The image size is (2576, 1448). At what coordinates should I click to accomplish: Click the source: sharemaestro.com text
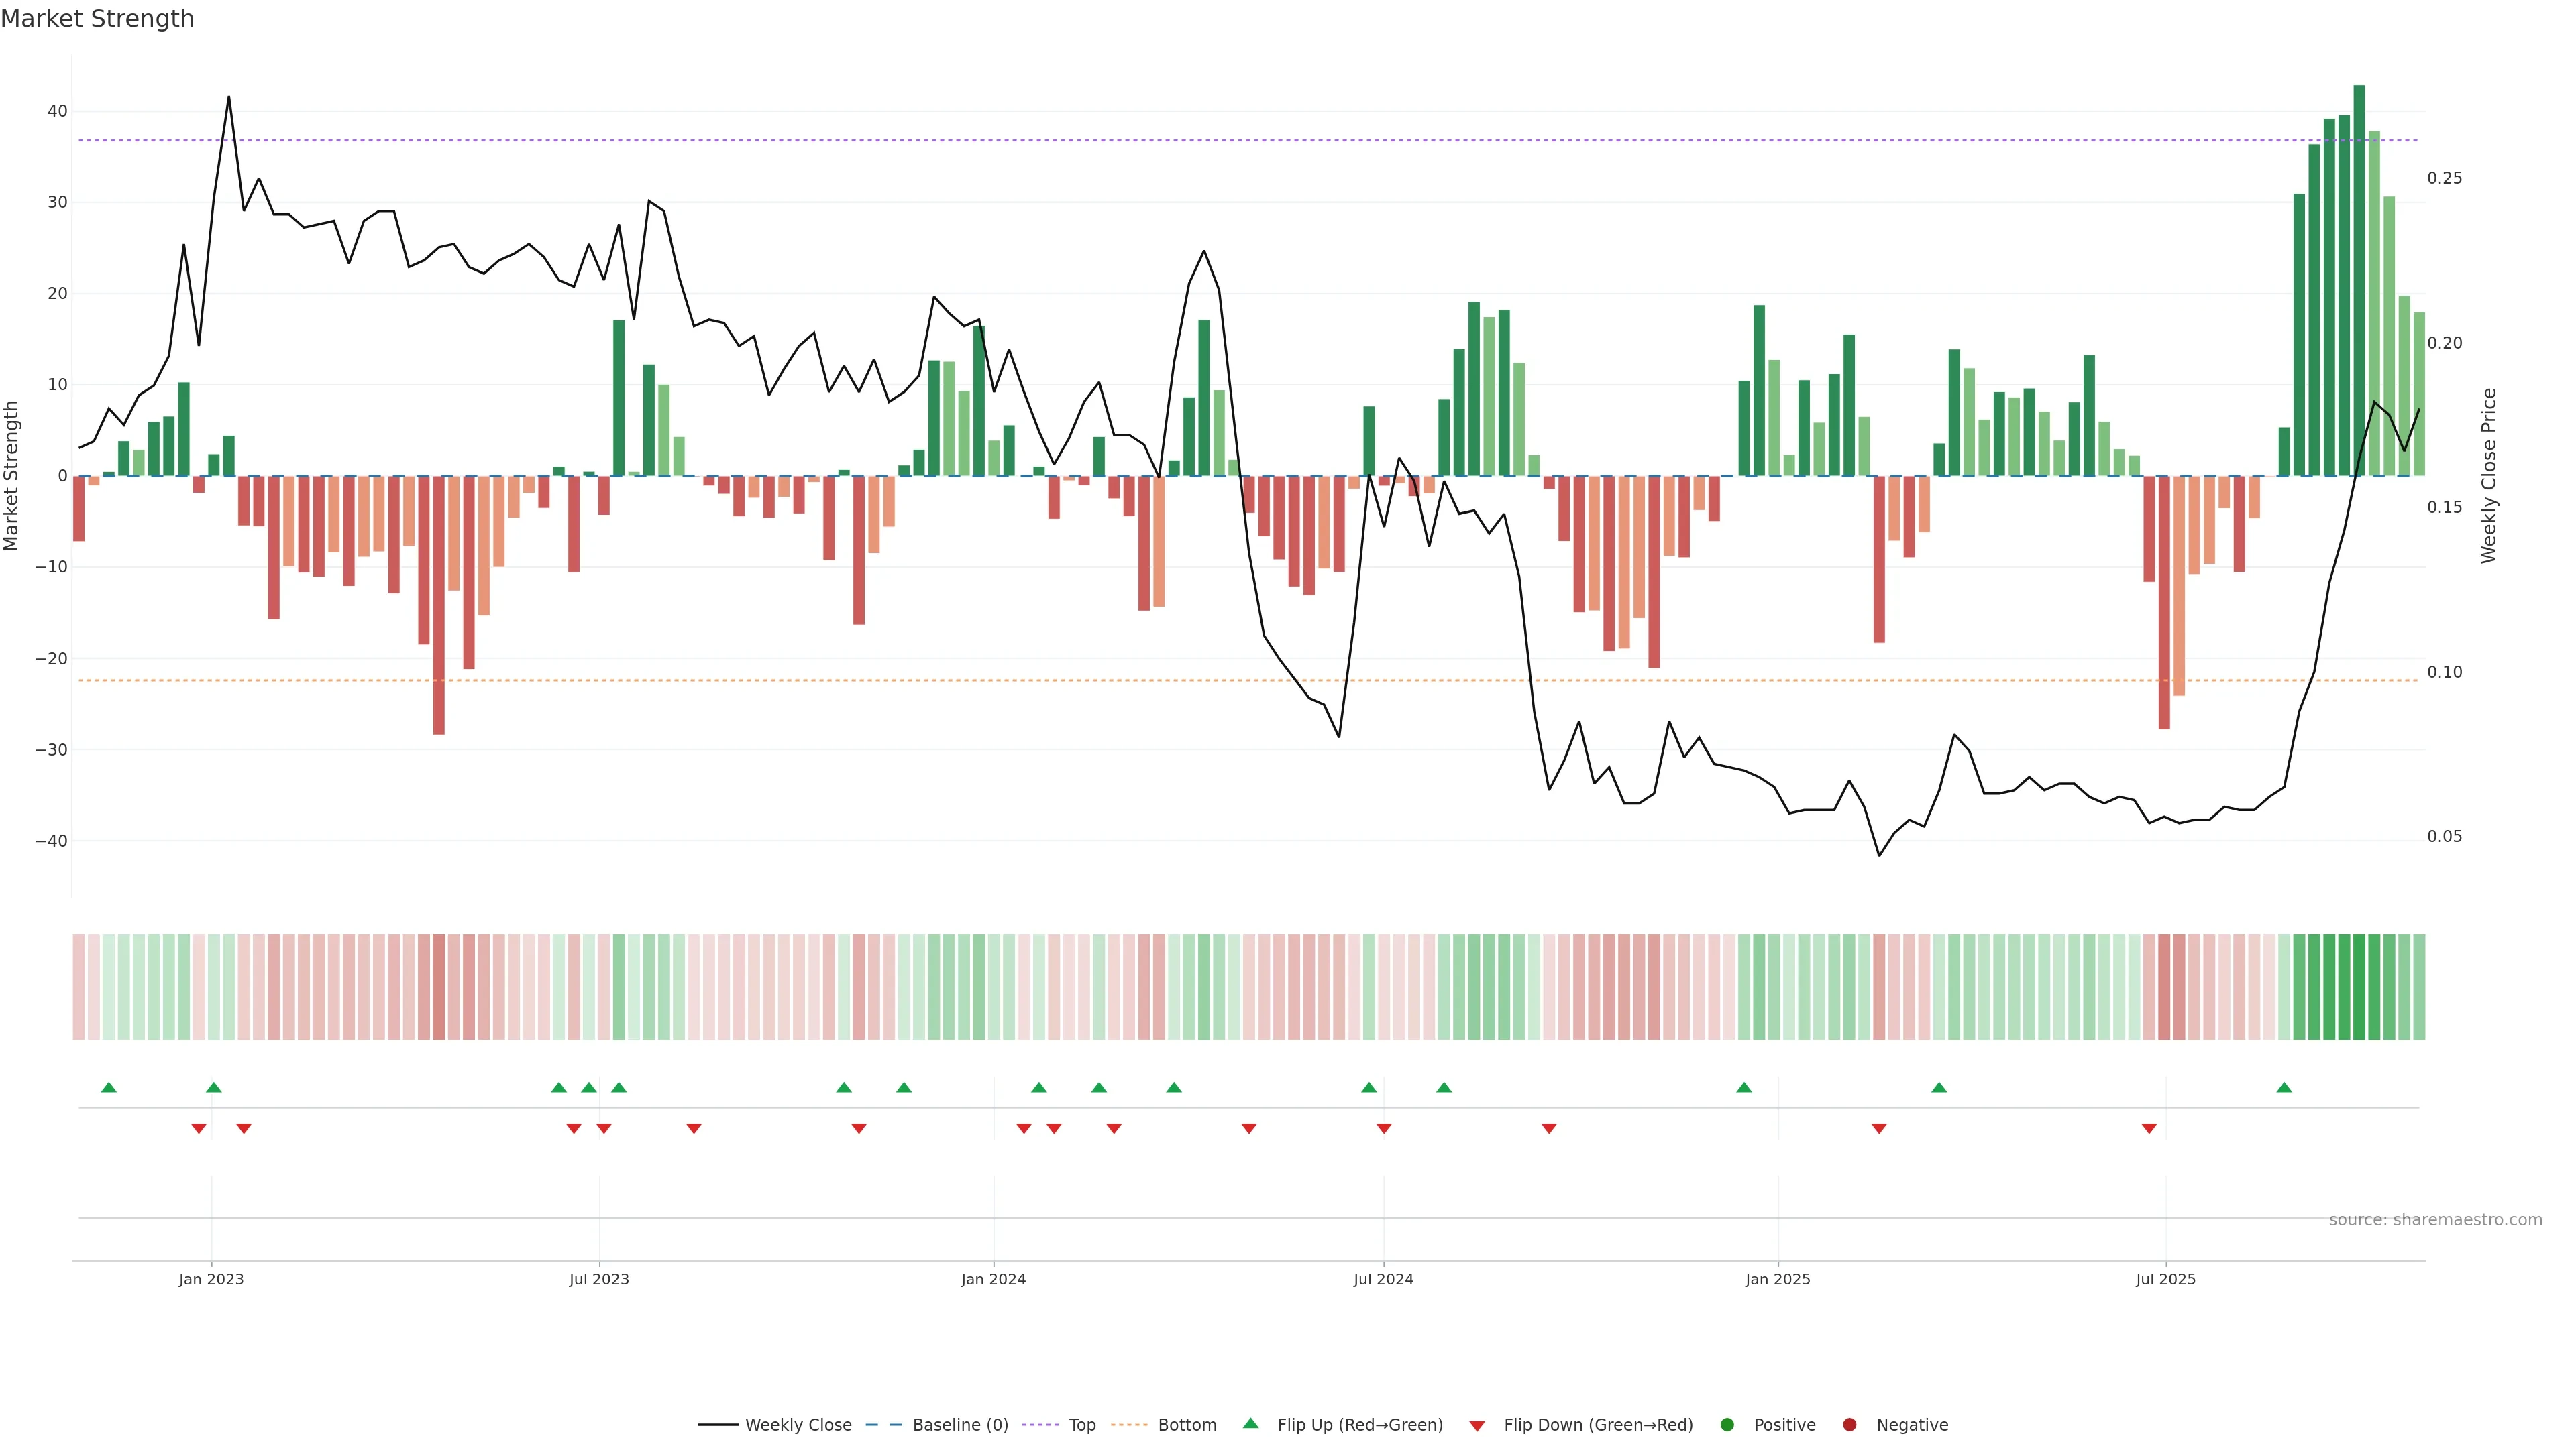pyautogui.click(x=2435, y=1220)
